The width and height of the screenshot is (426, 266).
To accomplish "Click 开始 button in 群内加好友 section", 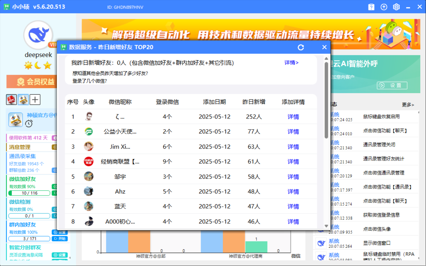I will (60, 239).
